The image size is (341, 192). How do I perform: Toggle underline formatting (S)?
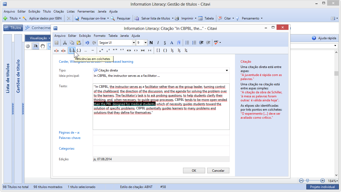coord(165,43)
